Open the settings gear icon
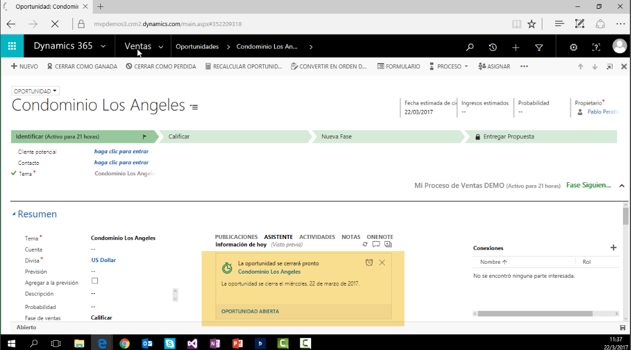The image size is (631, 350). pyautogui.click(x=574, y=47)
